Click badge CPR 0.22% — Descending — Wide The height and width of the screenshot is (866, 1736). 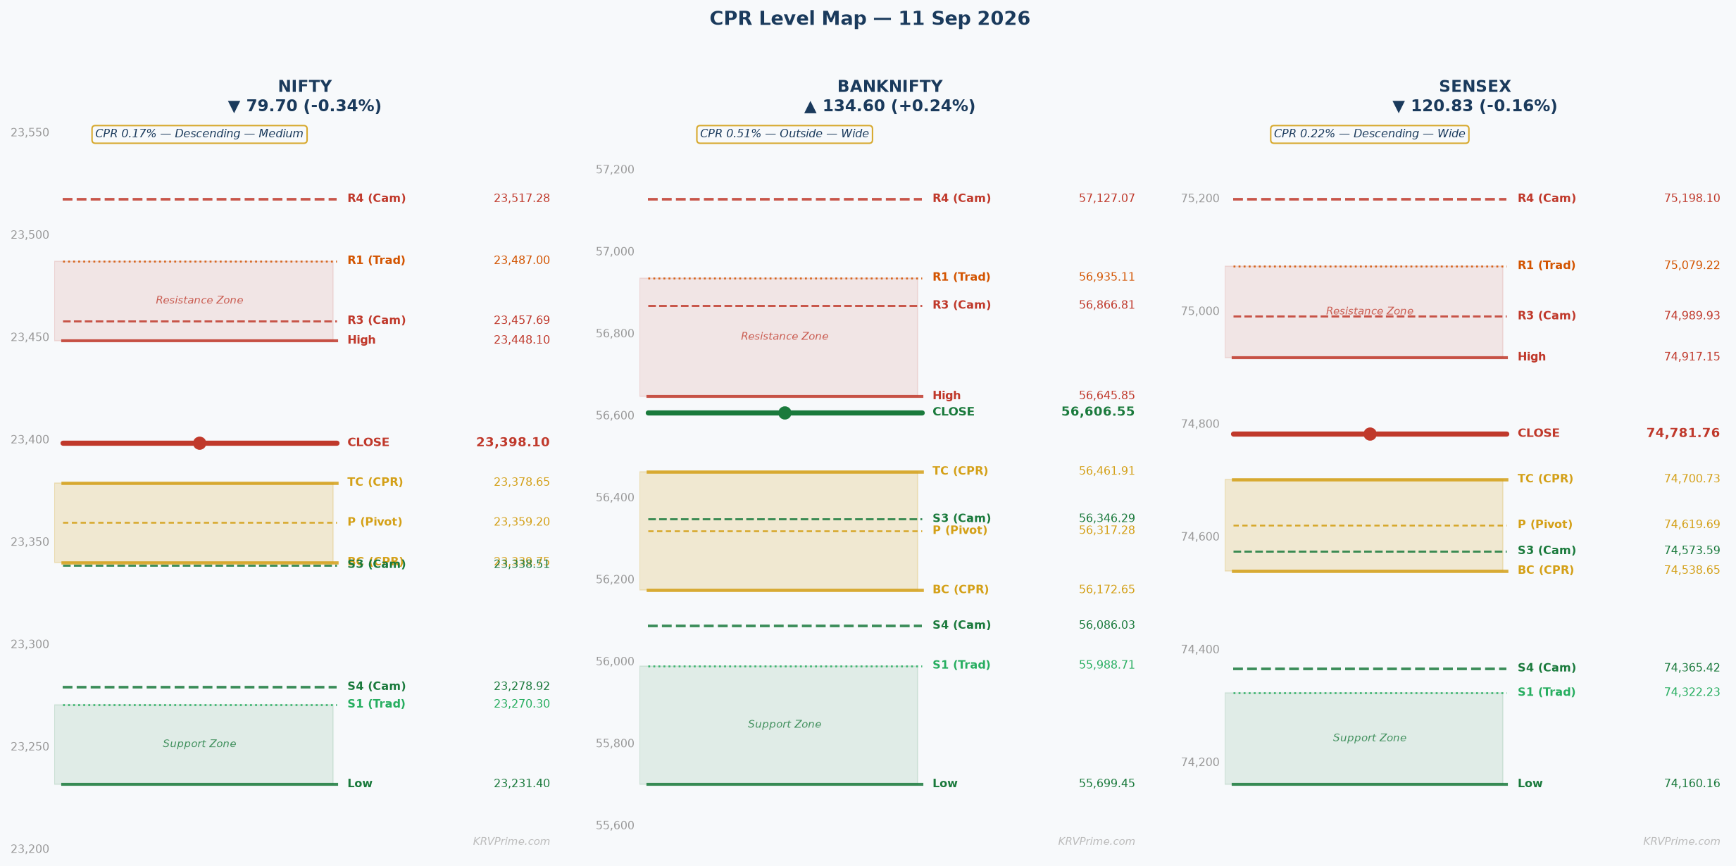pyautogui.click(x=1370, y=134)
